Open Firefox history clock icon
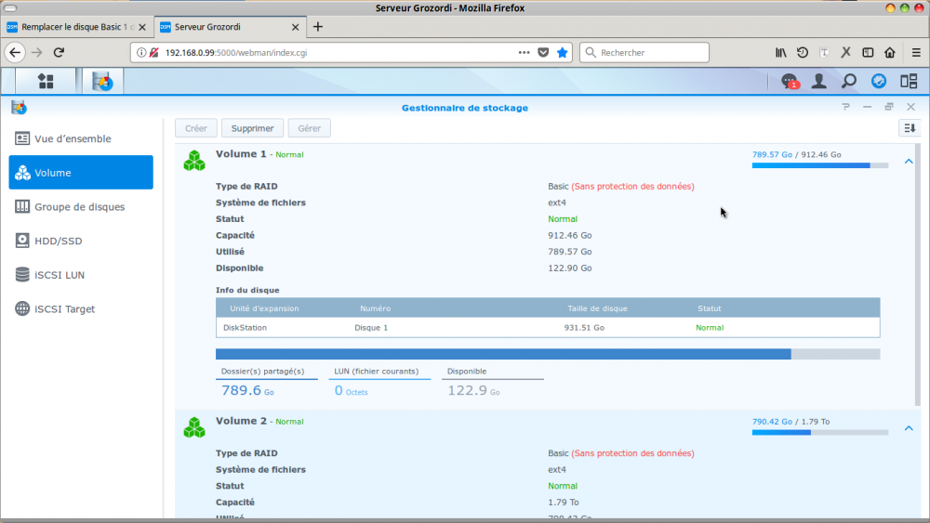Screen dimensions: 930x523 click(803, 52)
